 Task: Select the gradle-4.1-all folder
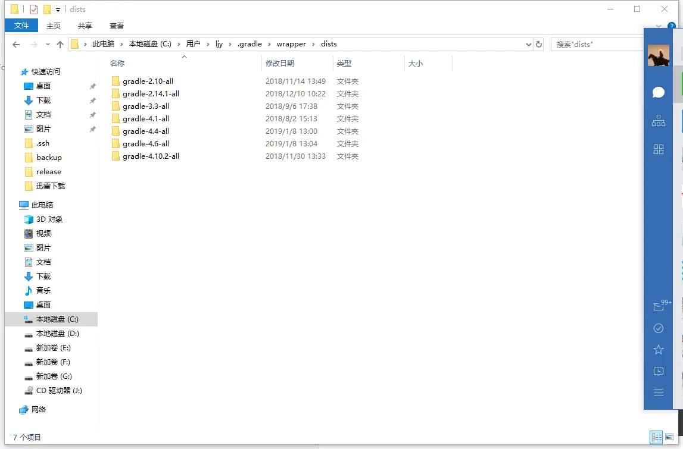[145, 119]
